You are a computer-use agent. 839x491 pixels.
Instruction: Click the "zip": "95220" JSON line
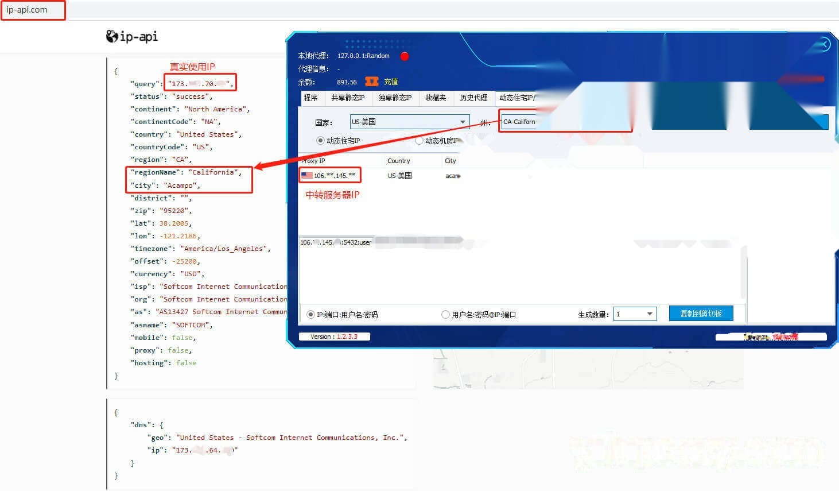tap(161, 211)
